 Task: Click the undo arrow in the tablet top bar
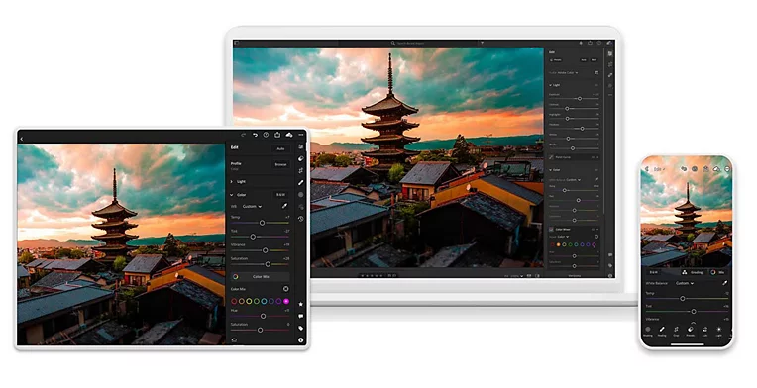click(x=255, y=135)
